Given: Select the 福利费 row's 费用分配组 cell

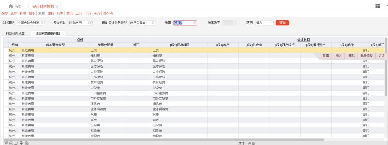Looking at the screenshot, I should point(105,55).
